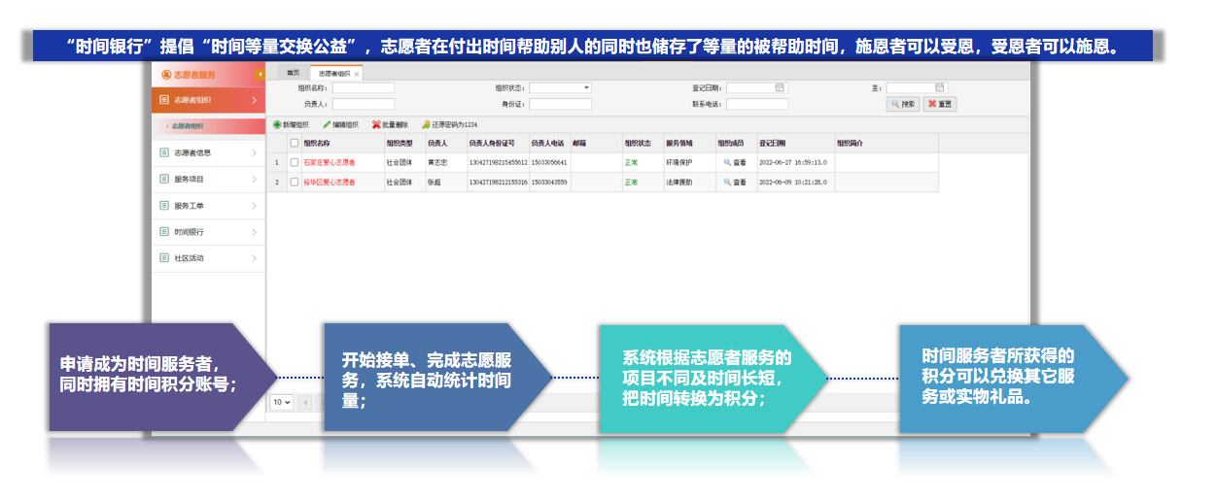Open the 登记日期 calendar picker icon
This screenshot has width=1217, height=498.
(x=780, y=87)
